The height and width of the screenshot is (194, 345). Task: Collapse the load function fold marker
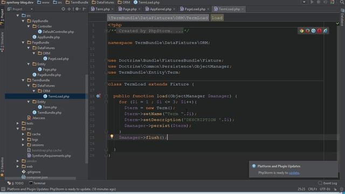tap(106, 96)
